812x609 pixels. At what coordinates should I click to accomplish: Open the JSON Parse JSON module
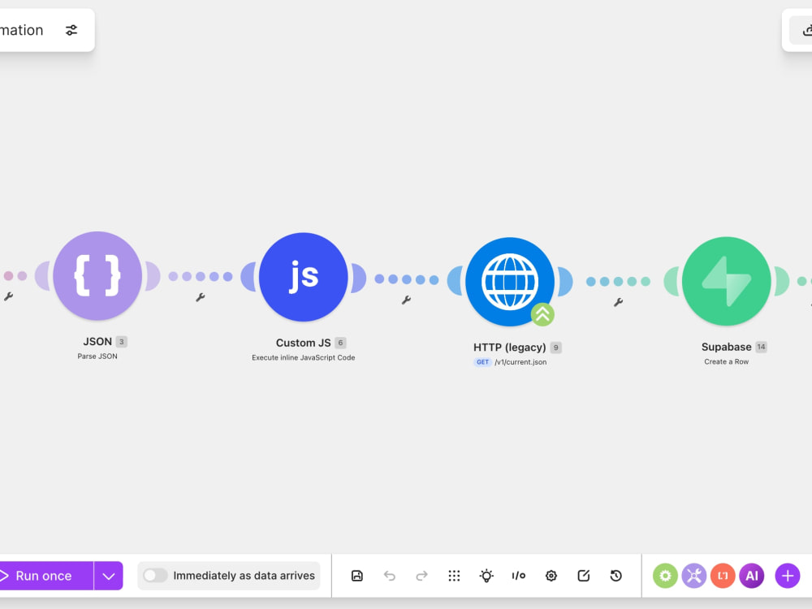click(x=97, y=276)
